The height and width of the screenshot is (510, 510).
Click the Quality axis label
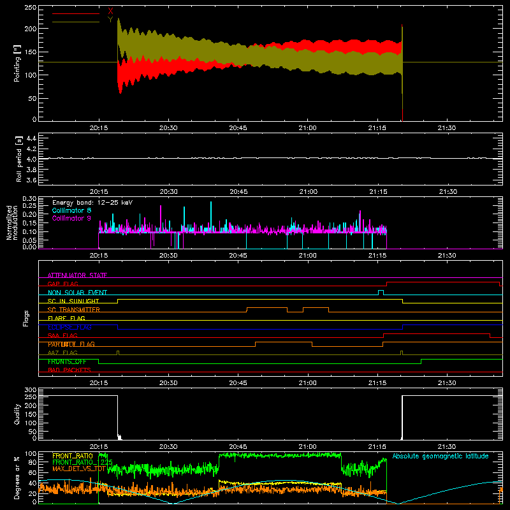click(x=17, y=414)
